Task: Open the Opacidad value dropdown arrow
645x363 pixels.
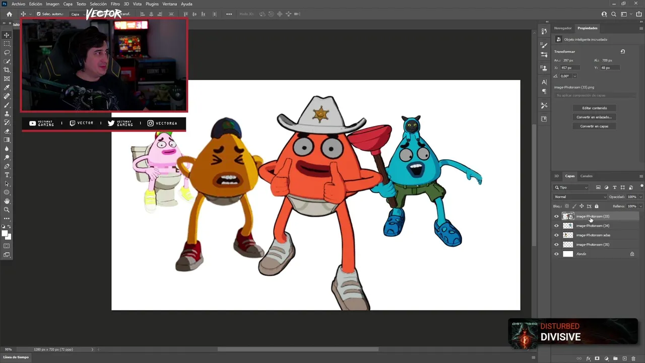Action: 640,197
